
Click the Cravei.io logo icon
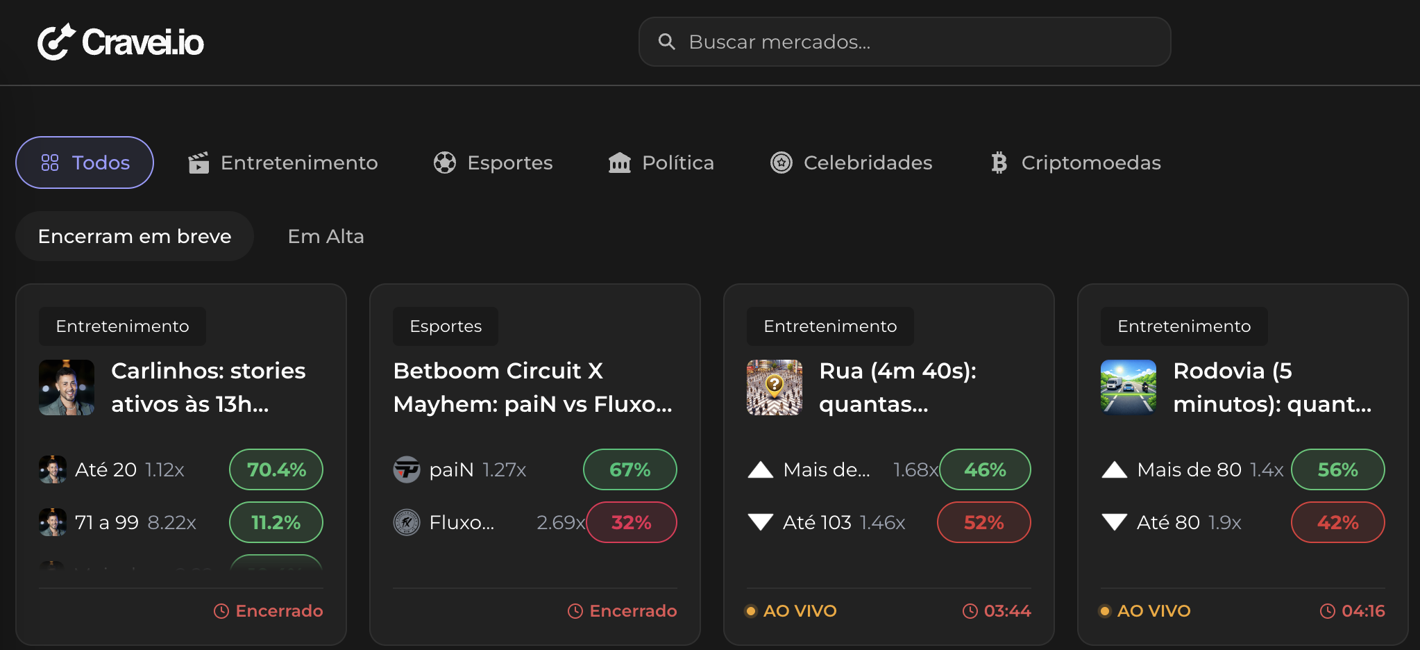tap(54, 41)
